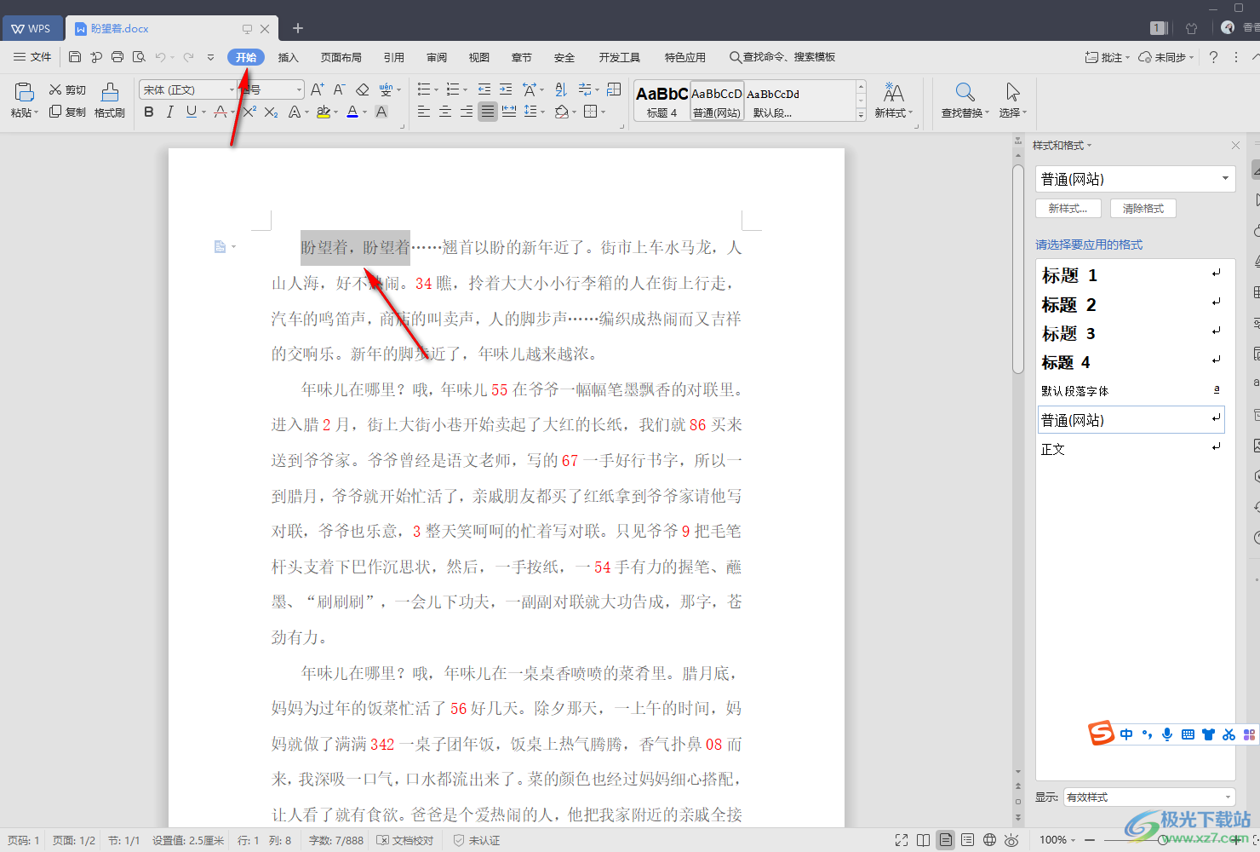The image size is (1260, 852).
Task: Toggle justified alignment button
Action: (x=488, y=112)
